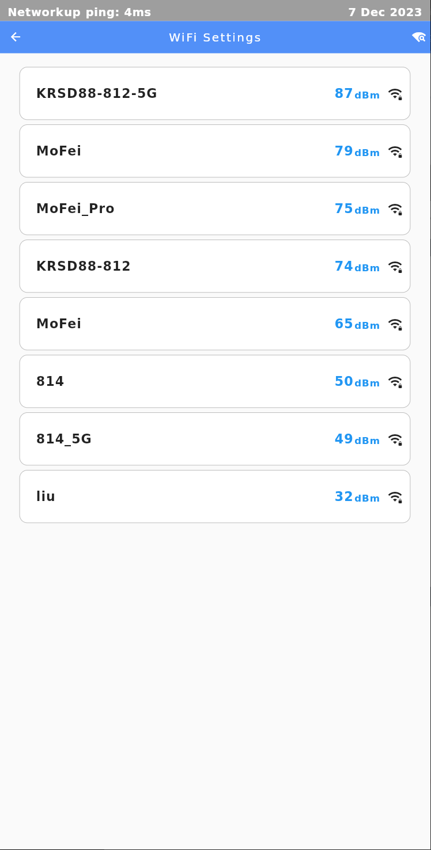
Task: Connect to the MoFei_Pro network
Action: pos(75,208)
